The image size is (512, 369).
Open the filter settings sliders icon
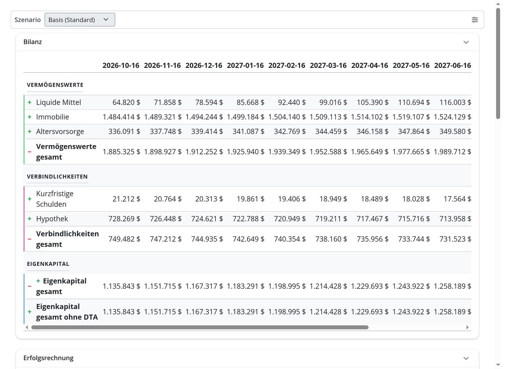[x=475, y=19]
